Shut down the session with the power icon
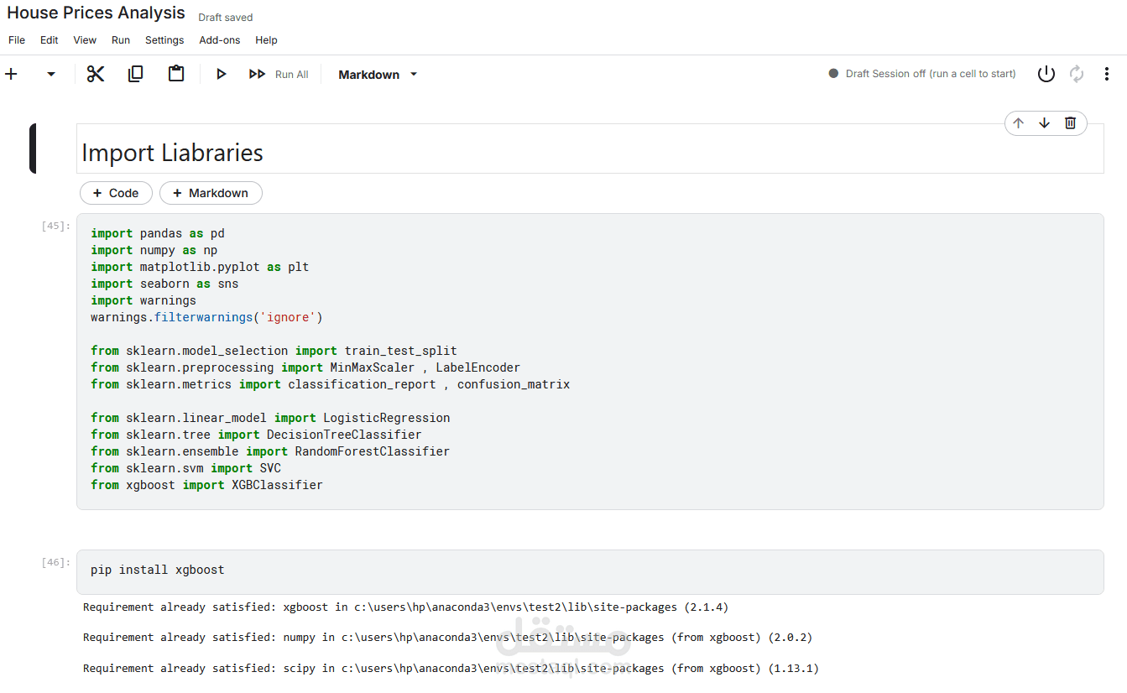Viewport: 1127px width, 693px height. pos(1046,74)
